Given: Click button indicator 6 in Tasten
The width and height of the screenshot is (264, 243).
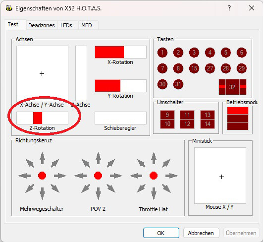Looking at the screenshot, I should tap(241, 53).
